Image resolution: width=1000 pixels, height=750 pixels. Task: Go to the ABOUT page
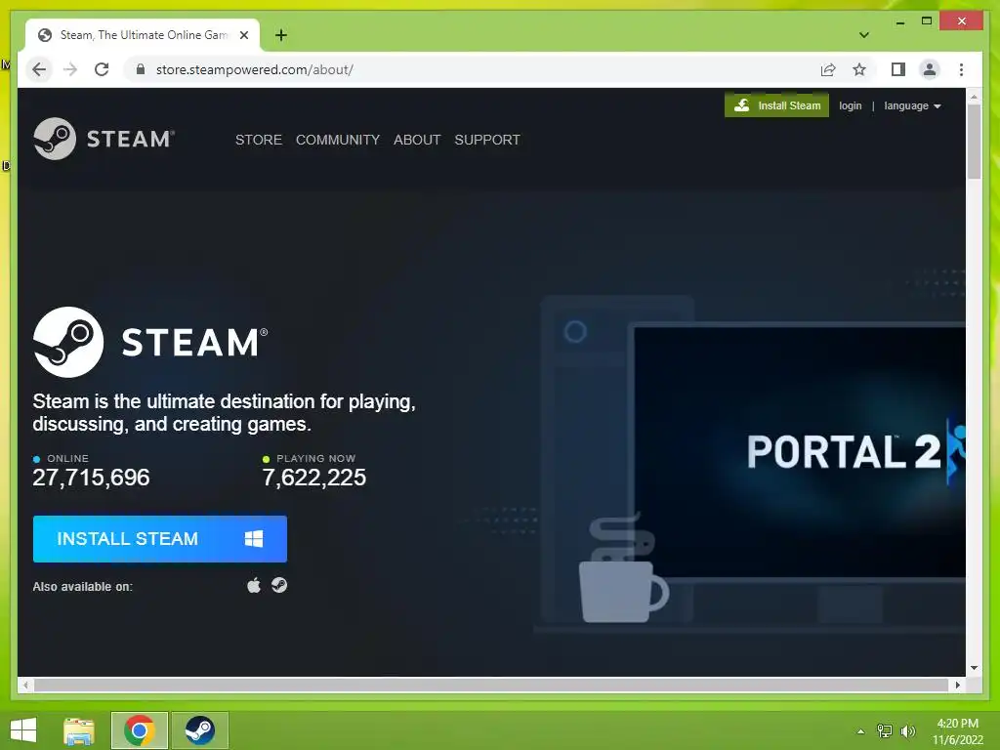(x=417, y=140)
